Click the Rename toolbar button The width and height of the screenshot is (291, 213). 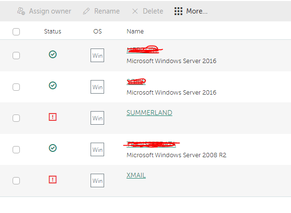click(x=101, y=11)
